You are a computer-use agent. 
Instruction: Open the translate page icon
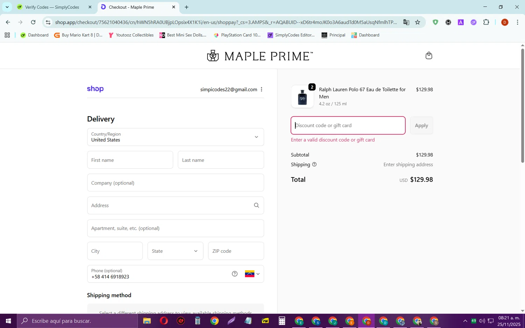(x=406, y=22)
